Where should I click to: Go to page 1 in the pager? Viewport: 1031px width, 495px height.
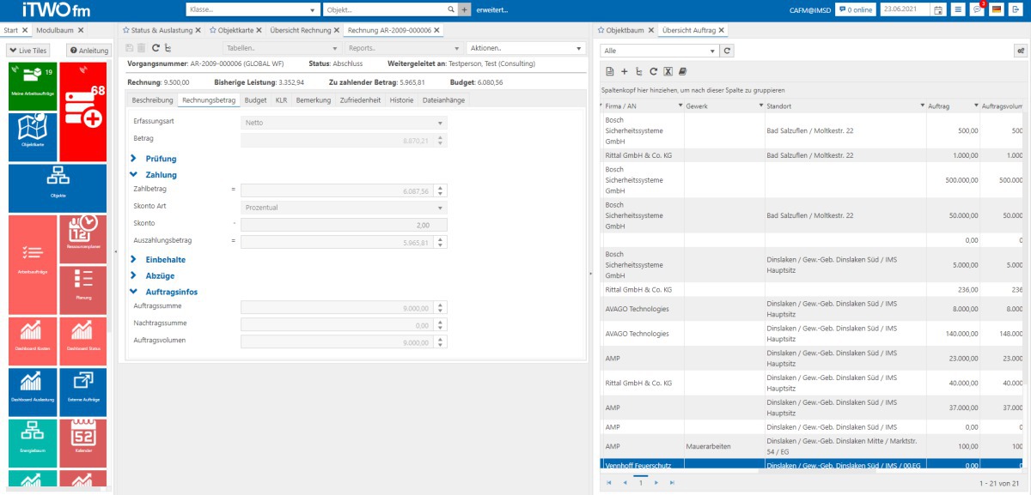pos(640,484)
